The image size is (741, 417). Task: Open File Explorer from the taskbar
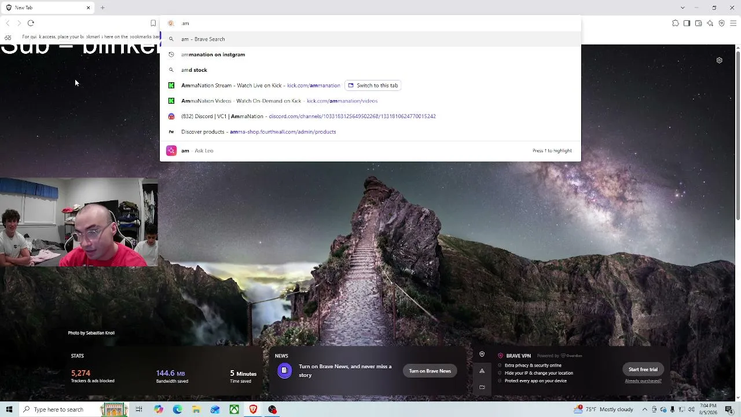[x=196, y=409]
